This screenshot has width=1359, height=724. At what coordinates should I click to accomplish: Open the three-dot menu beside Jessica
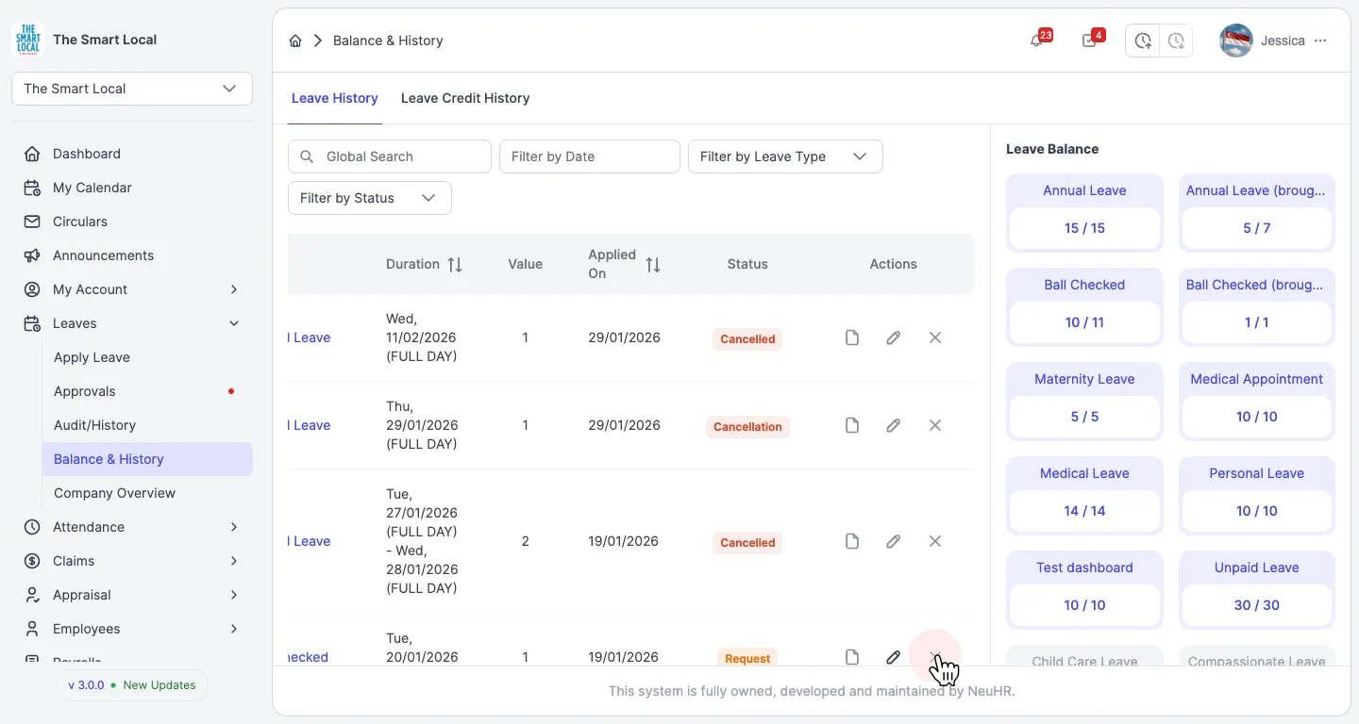[1320, 41]
